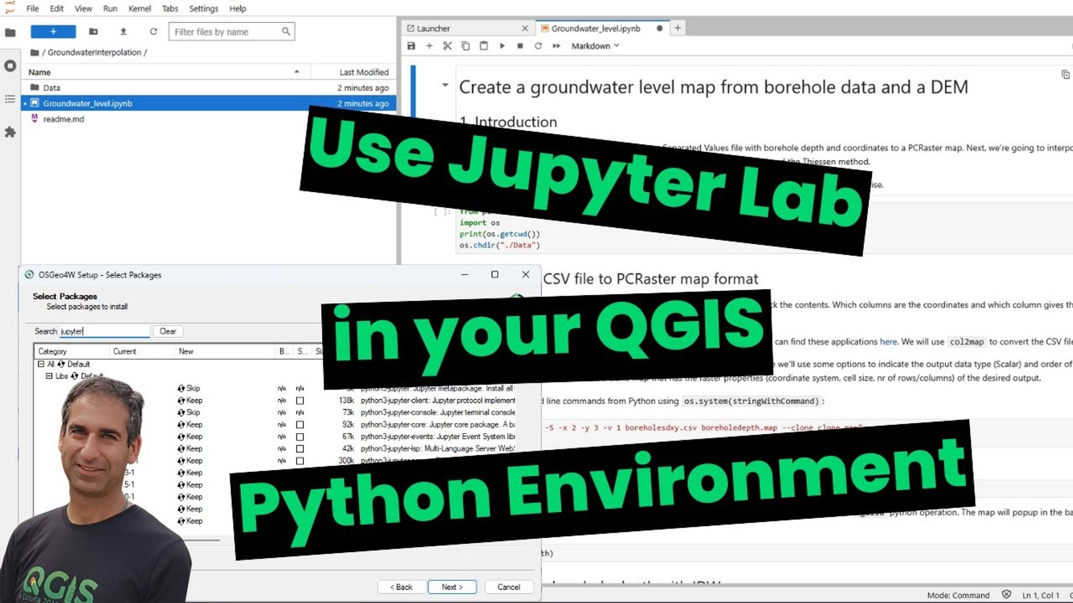Refresh the file list

[153, 32]
